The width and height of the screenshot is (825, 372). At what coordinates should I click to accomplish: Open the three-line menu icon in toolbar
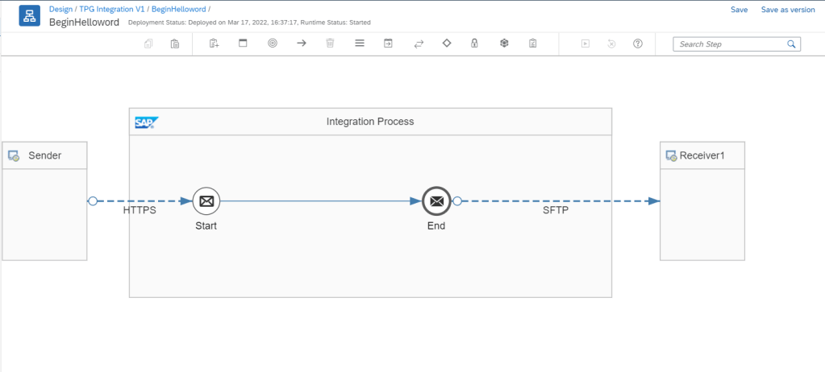coord(360,43)
